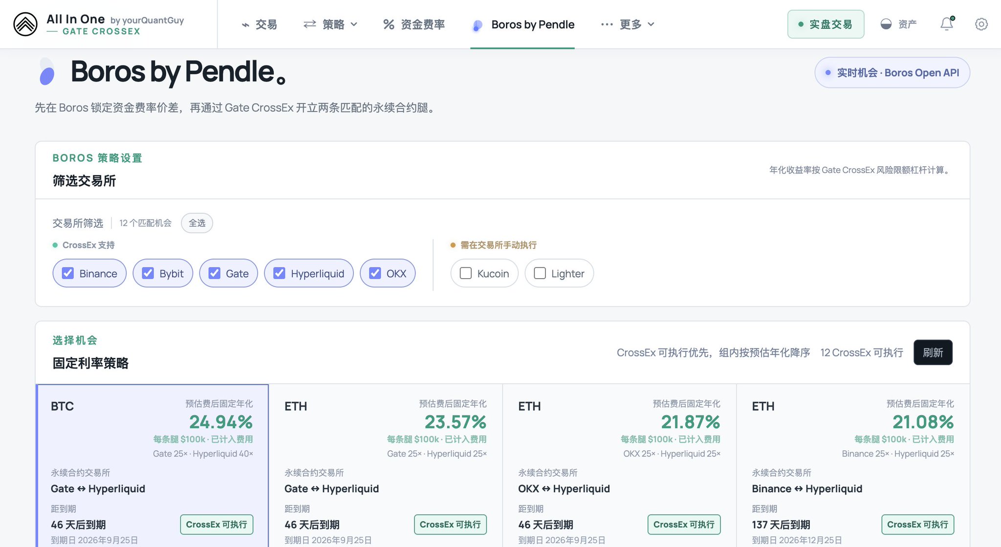Click CrossEx 可执行 badge on BTC card
The width and height of the screenshot is (1001, 547).
tap(217, 525)
